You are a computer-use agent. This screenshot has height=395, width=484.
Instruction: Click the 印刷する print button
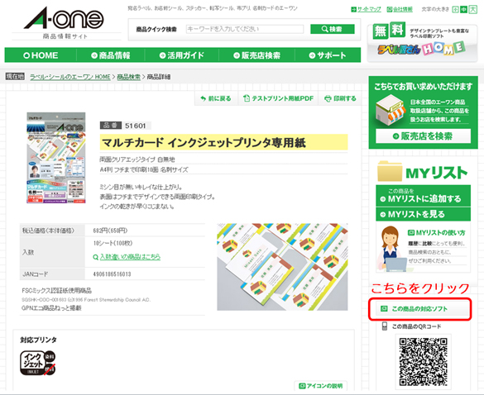341,98
